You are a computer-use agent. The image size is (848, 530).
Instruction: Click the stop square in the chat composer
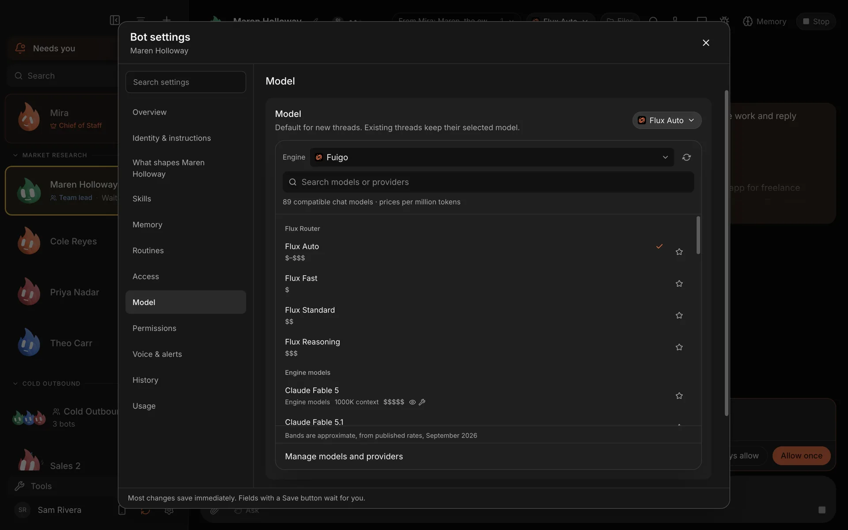tap(821, 510)
